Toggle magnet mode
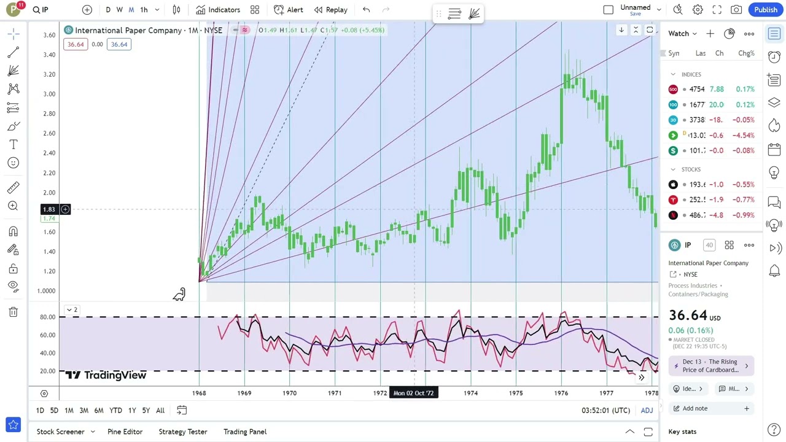 click(x=13, y=231)
